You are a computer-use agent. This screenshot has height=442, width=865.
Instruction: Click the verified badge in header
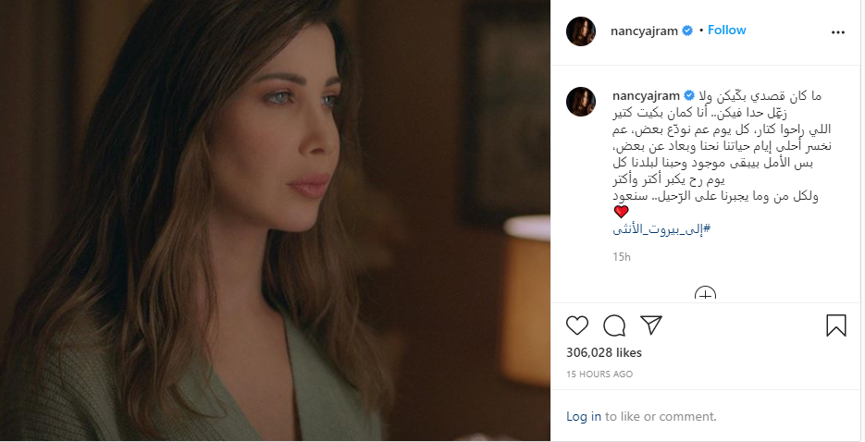point(687,31)
